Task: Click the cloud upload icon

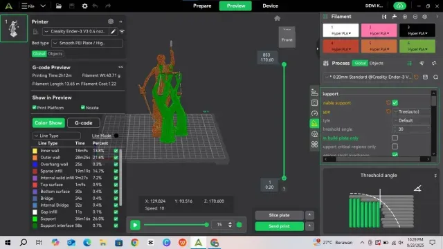Action: (399, 6)
